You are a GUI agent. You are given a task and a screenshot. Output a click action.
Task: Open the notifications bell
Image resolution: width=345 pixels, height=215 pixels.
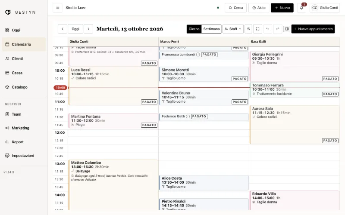click(301, 8)
